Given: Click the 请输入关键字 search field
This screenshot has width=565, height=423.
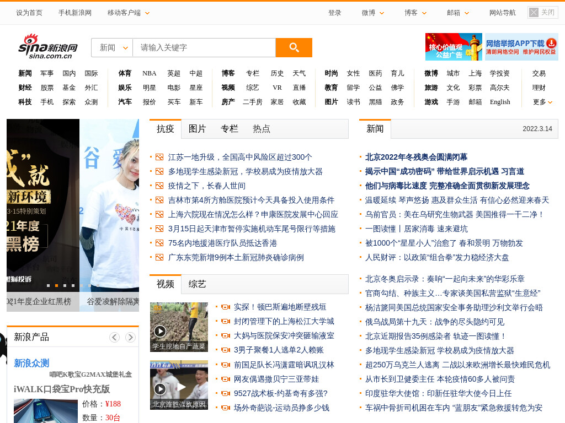Looking at the screenshot, I should click(x=204, y=47).
